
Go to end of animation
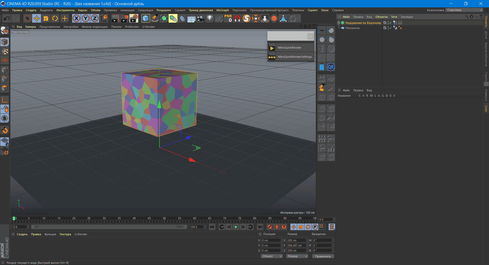tap(260, 227)
